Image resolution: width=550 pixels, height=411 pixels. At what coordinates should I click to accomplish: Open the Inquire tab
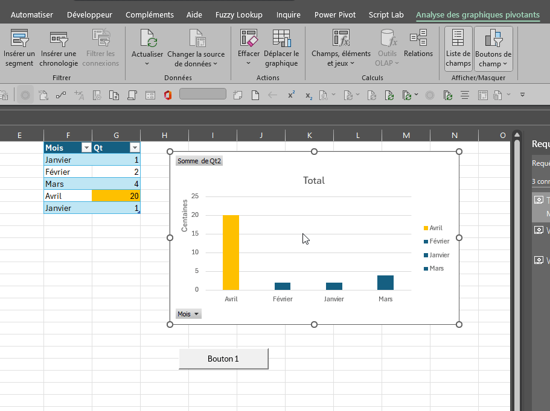(289, 14)
